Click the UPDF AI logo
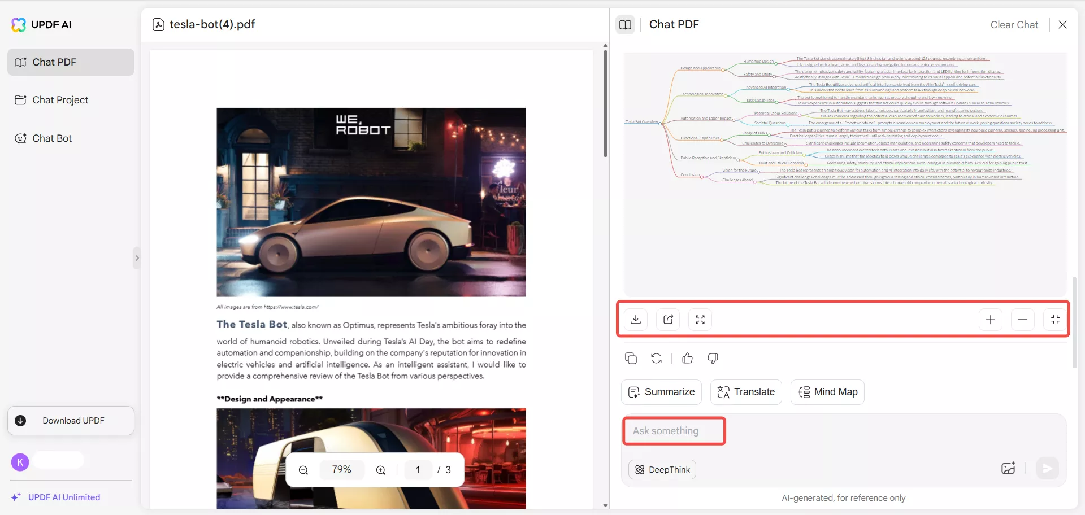The width and height of the screenshot is (1085, 515). [x=41, y=24]
